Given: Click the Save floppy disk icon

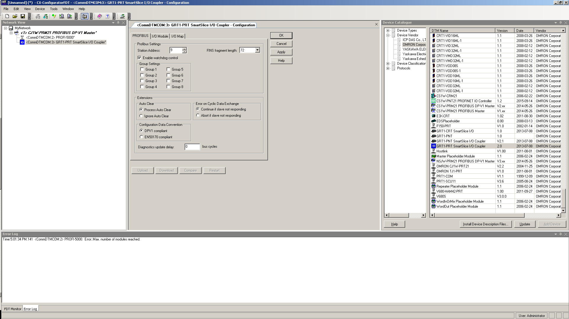Looking at the screenshot, I should [x=22, y=16].
